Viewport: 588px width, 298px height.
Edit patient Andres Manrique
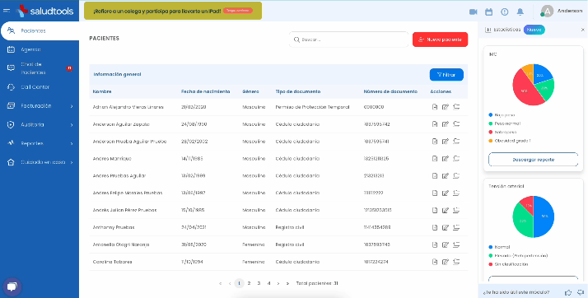coord(446,159)
